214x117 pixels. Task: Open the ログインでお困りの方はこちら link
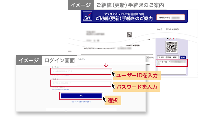pyautogui.click(x=81, y=102)
